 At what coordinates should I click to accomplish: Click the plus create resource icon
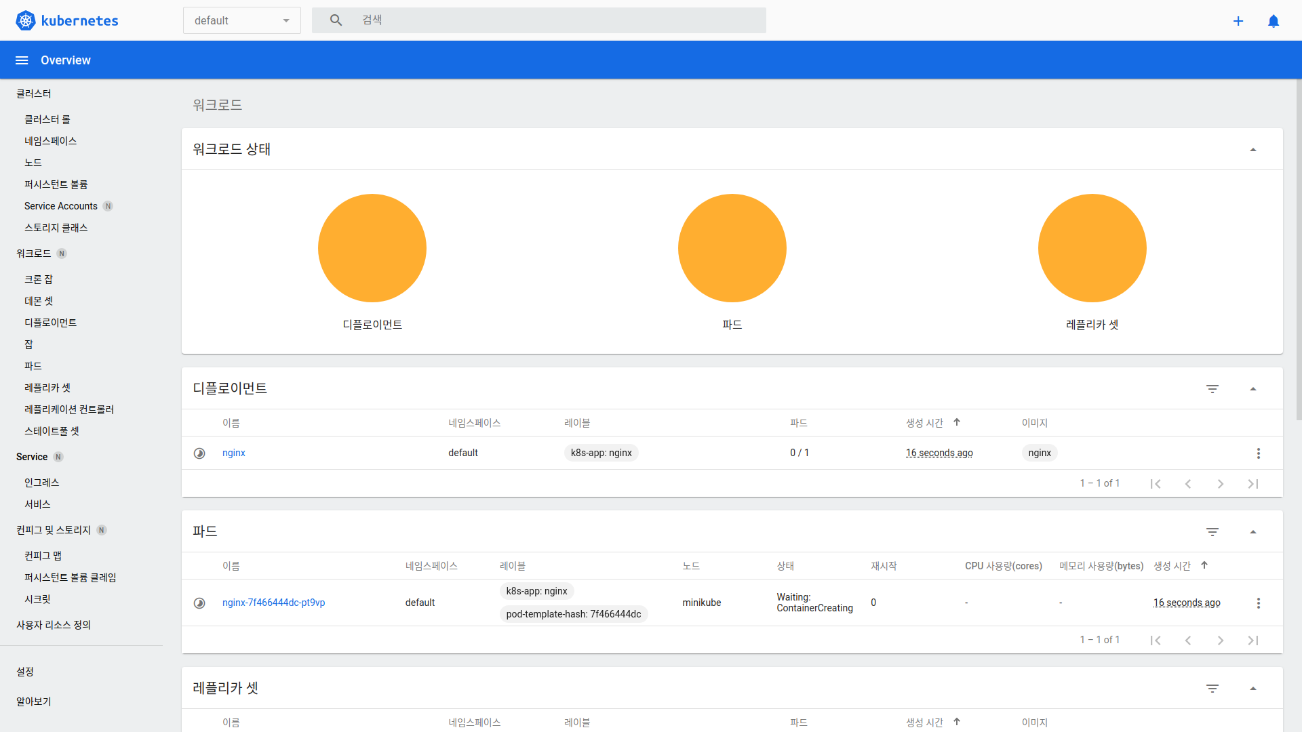(1238, 21)
